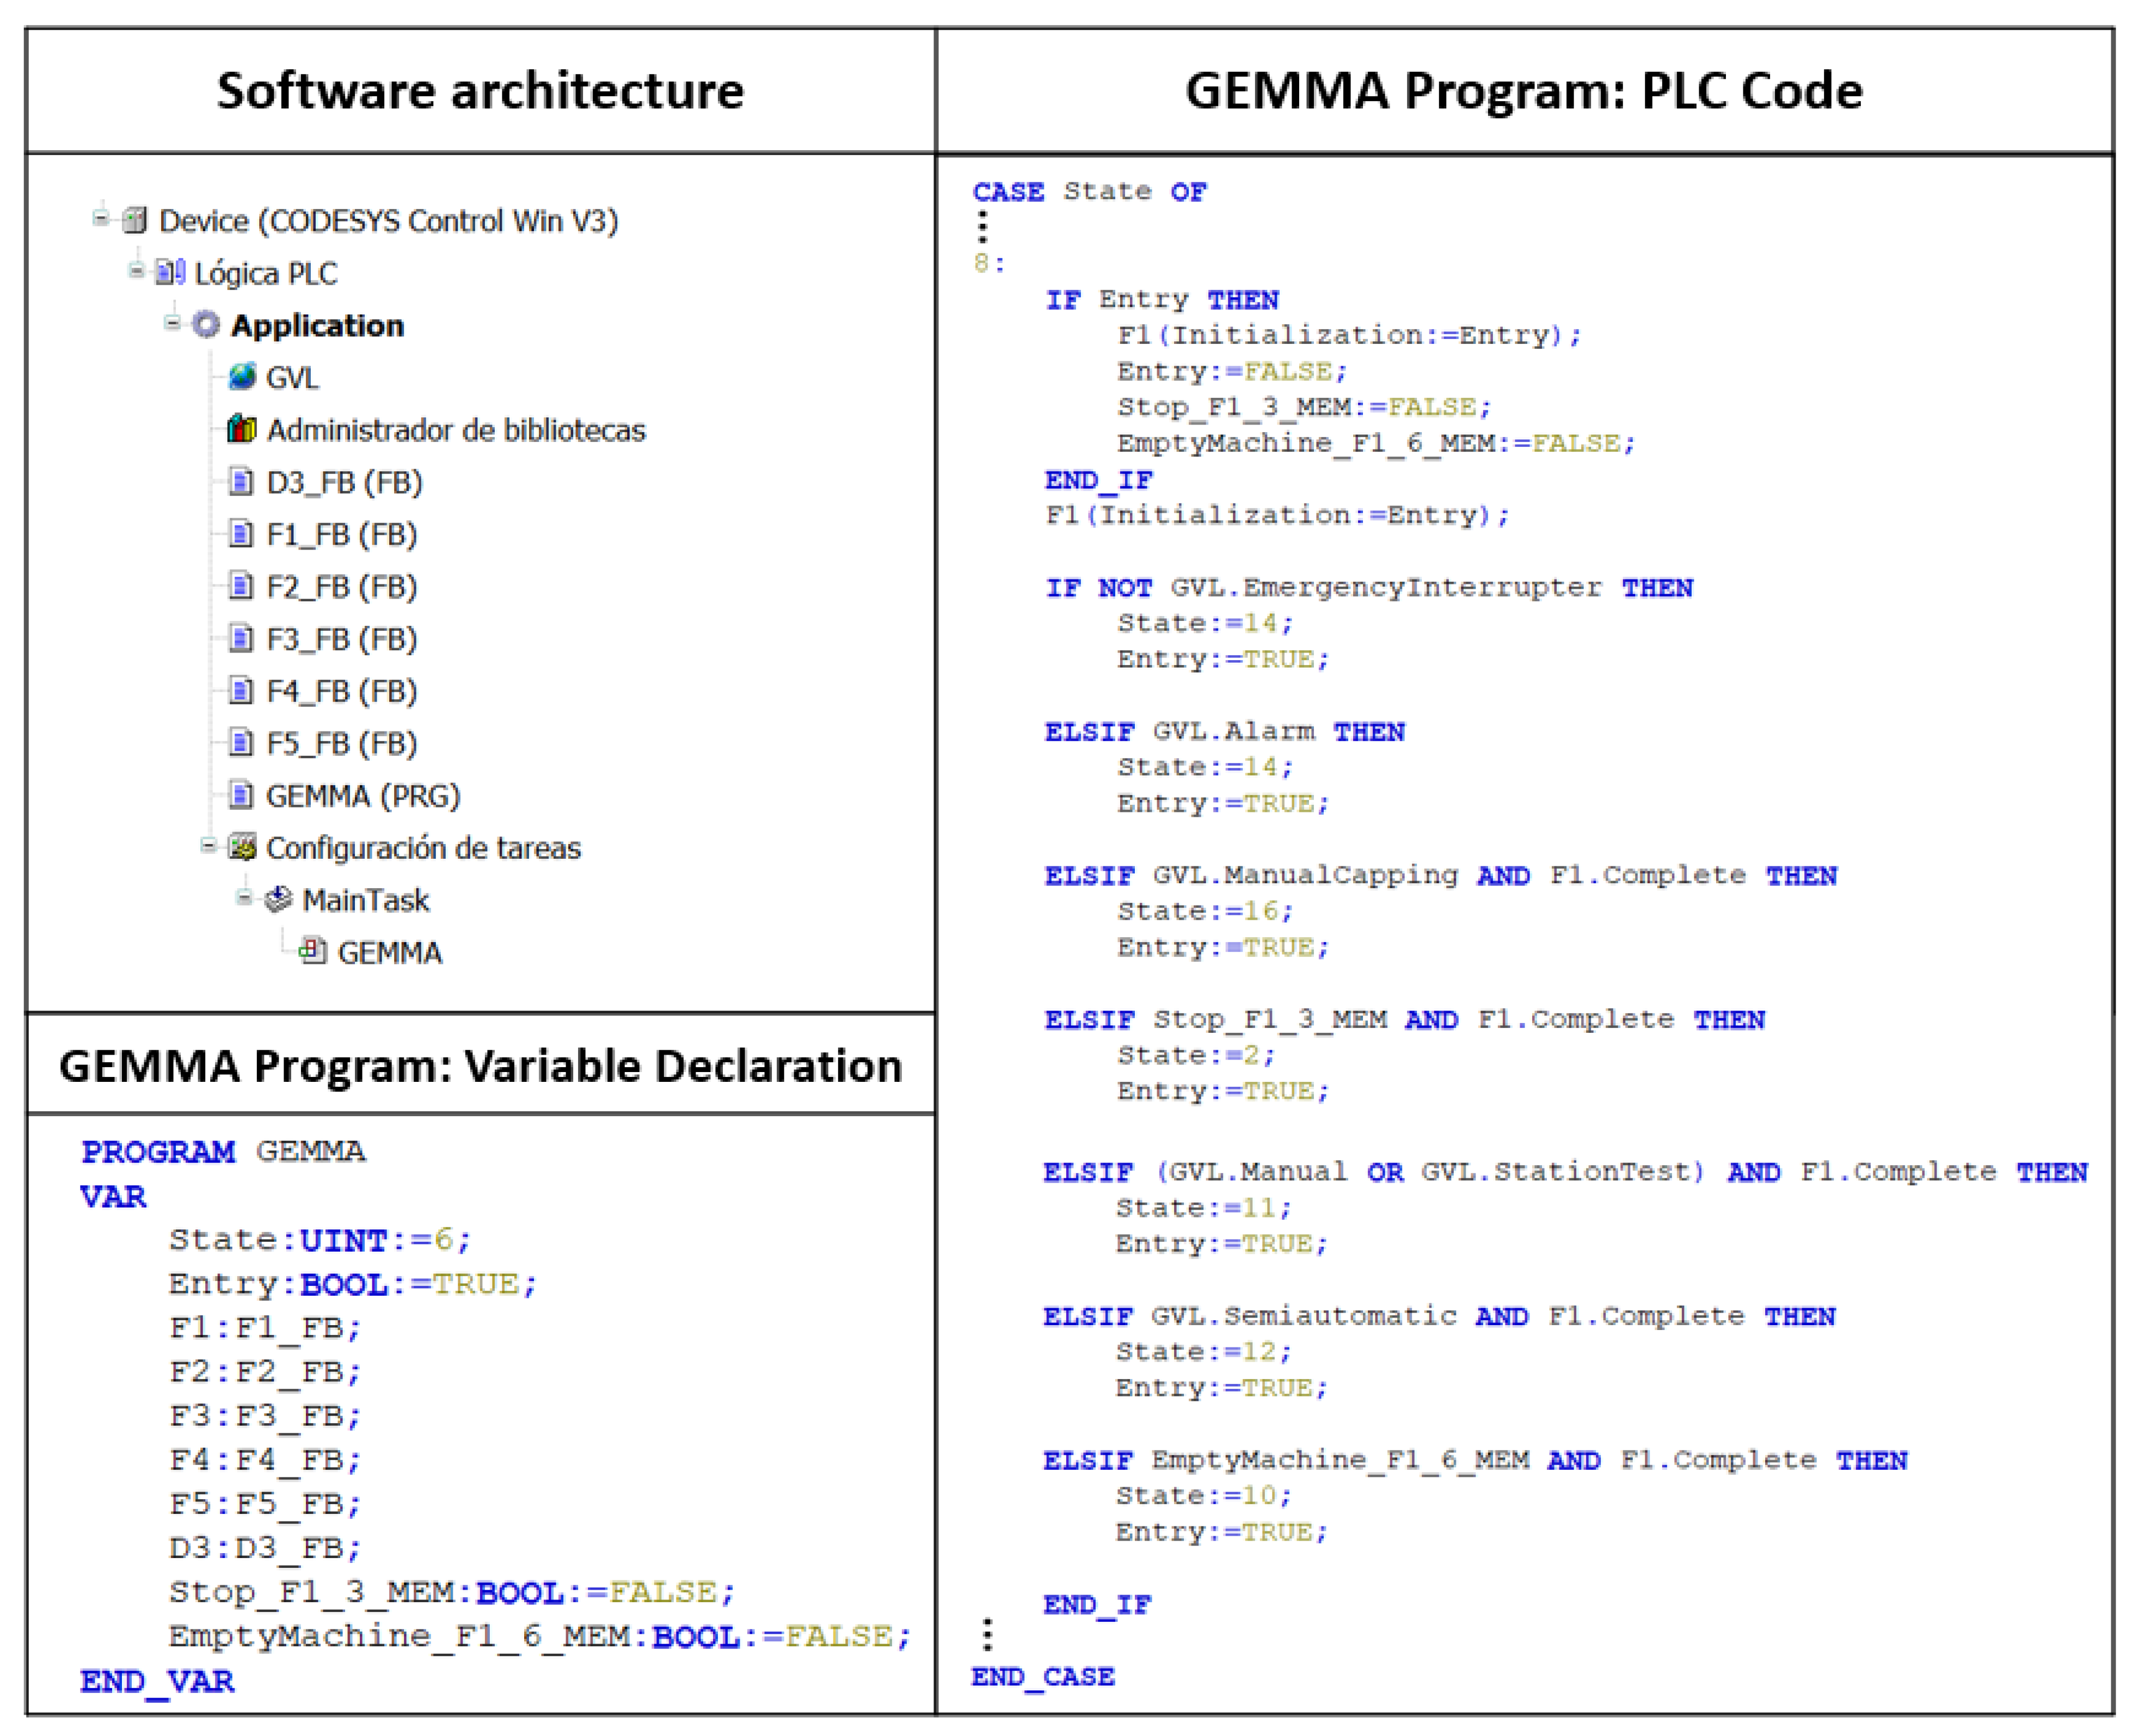Click the GEMMA task call icon under MainTask
The image size is (2132, 1736).
click(313, 951)
